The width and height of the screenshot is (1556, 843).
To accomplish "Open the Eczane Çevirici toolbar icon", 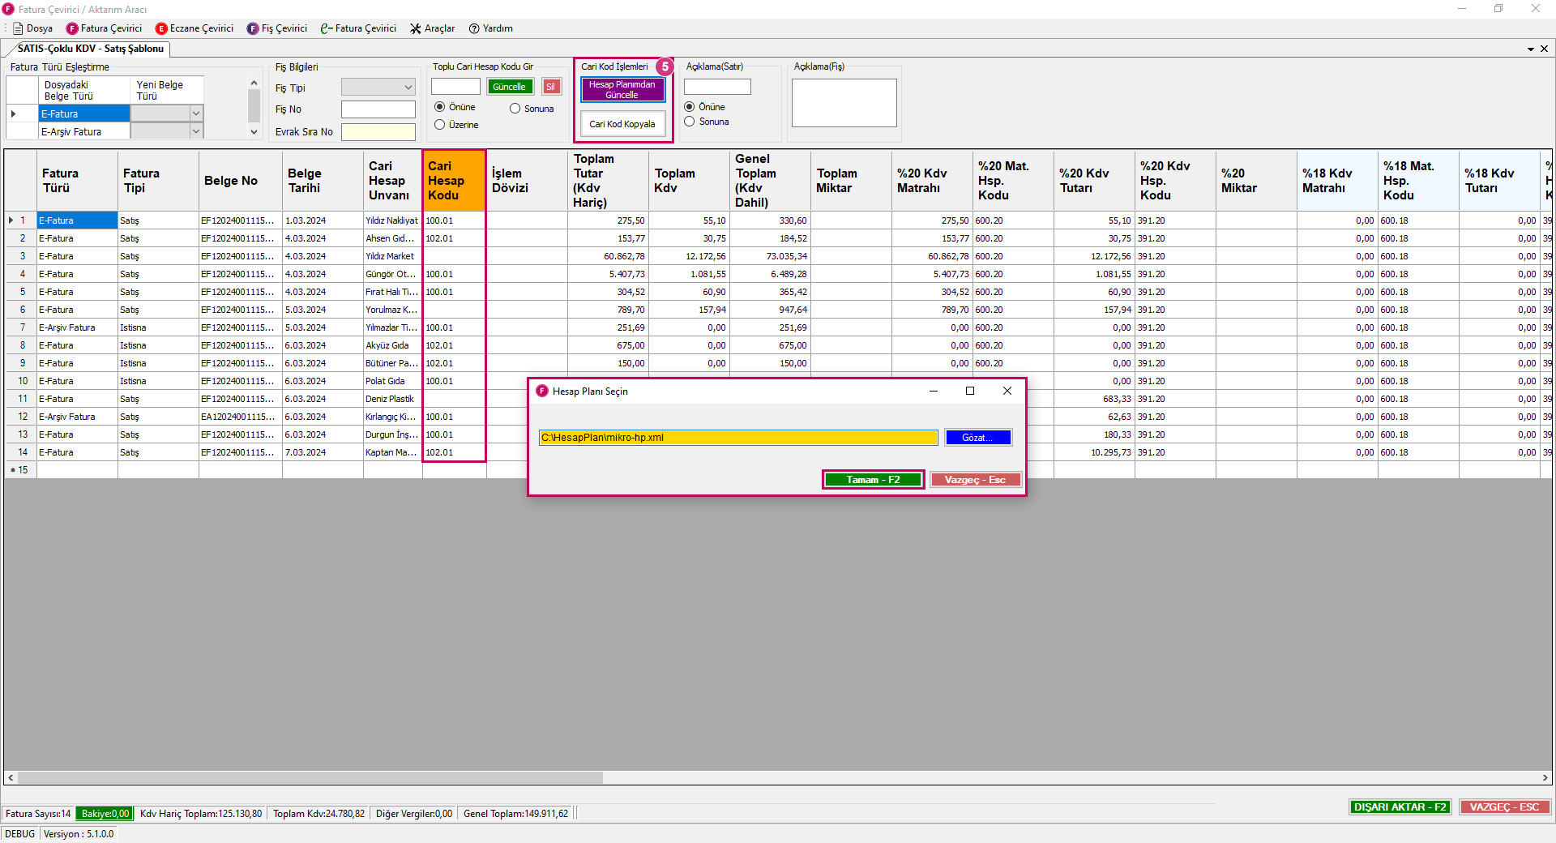I will coord(161,28).
